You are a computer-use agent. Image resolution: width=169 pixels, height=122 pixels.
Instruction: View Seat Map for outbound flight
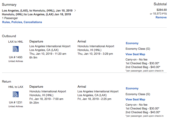[x=135, y=54]
